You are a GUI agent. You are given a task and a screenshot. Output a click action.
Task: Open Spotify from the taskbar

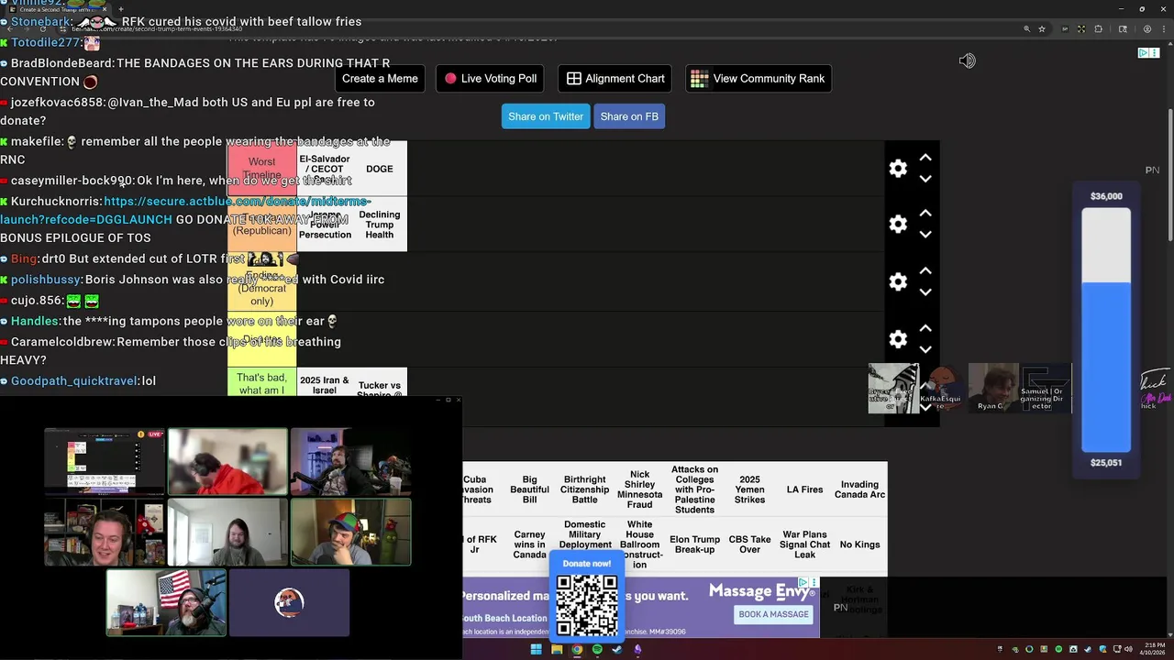click(597, 650)
